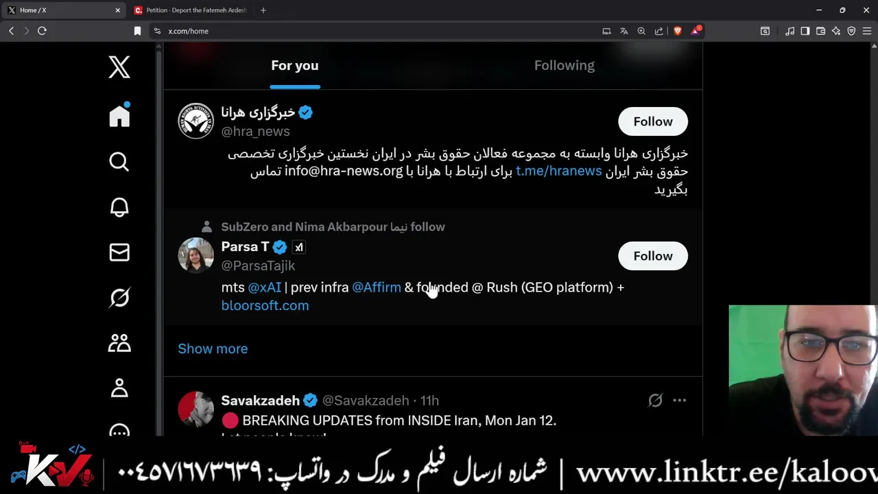Screen dimensions: 878x494
Task: Toggle the Brave Shields lion icon
Action: pyautogui.click(x=678, y=31)
